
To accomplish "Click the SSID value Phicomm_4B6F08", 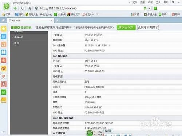I will tap(94, 87).
